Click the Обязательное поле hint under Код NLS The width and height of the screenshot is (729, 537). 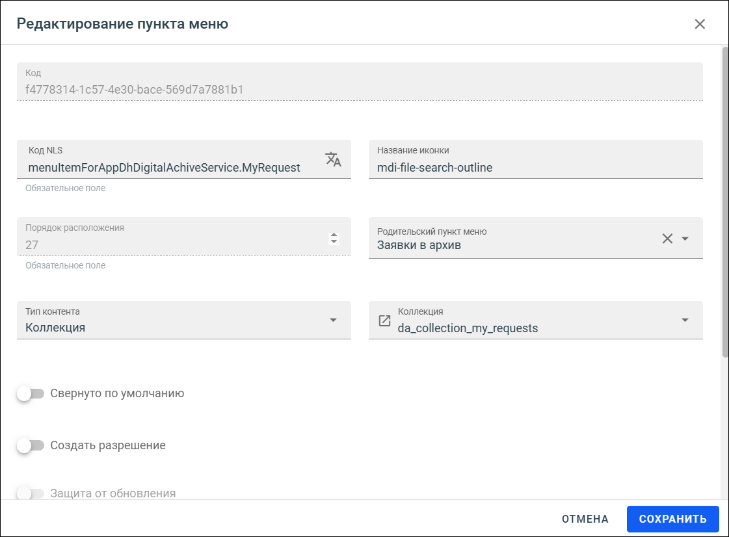pos(66,189)
